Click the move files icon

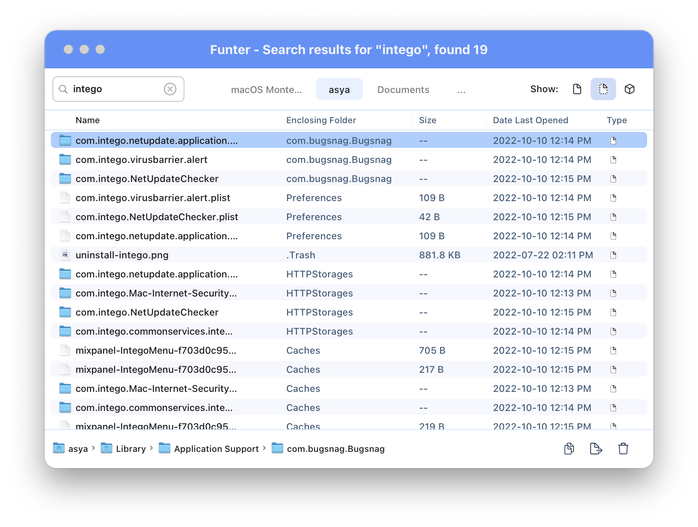pos(596,449)
